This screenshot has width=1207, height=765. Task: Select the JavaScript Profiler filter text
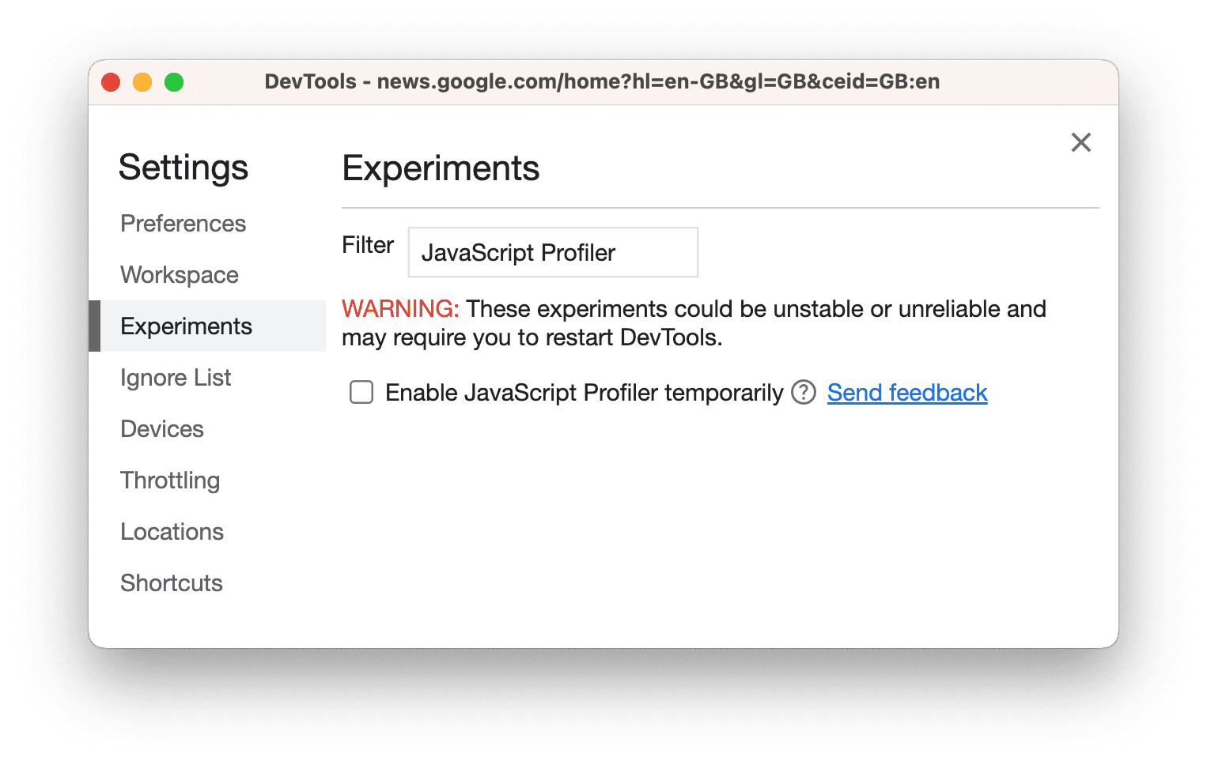pos(519,252)
